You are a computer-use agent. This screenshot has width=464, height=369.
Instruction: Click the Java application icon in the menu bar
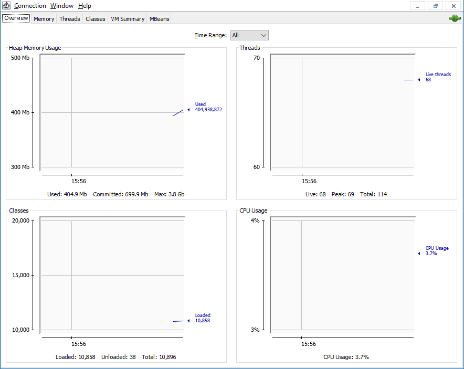click(7, 6)
